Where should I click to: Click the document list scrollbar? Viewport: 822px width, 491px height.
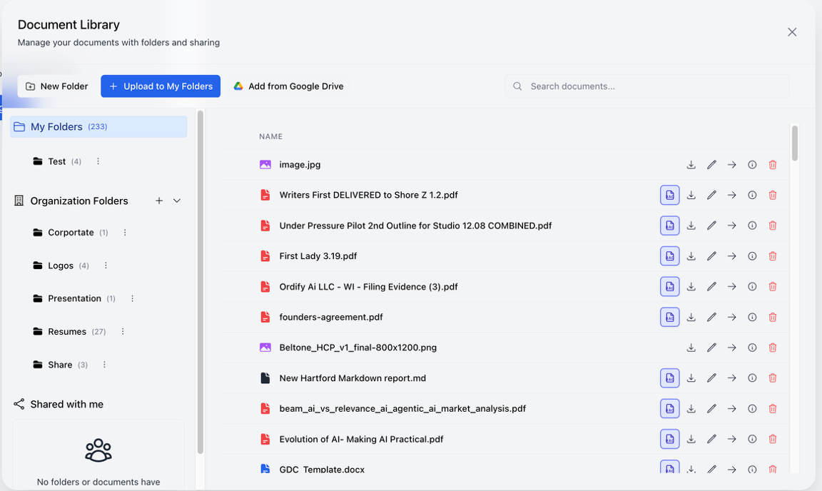(794, 143)
